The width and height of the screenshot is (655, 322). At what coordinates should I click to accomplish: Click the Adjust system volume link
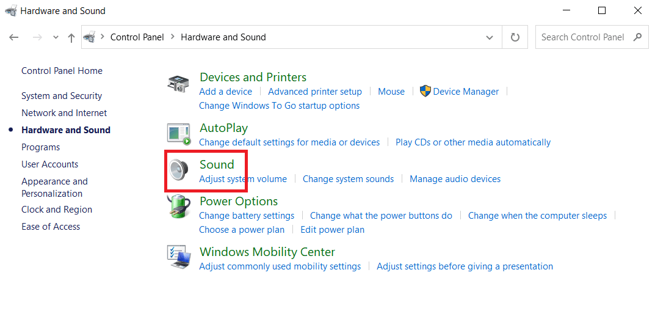pos(243,179)
